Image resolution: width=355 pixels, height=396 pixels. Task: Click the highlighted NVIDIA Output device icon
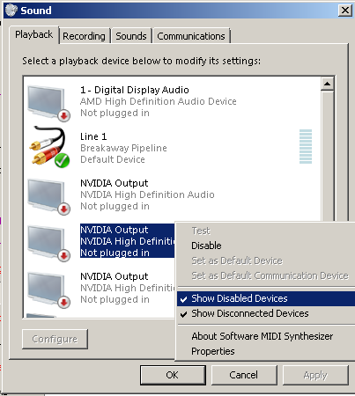[48, 243]
